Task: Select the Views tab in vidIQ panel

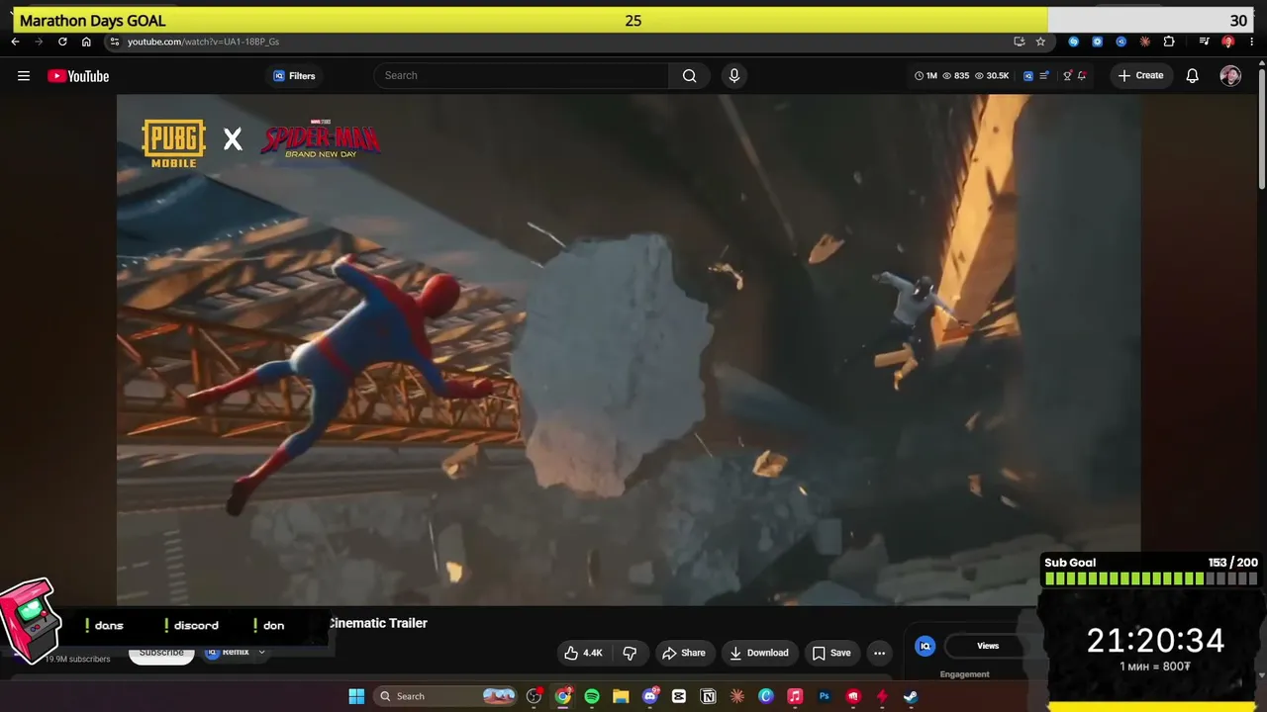Action: pos(988,646)
